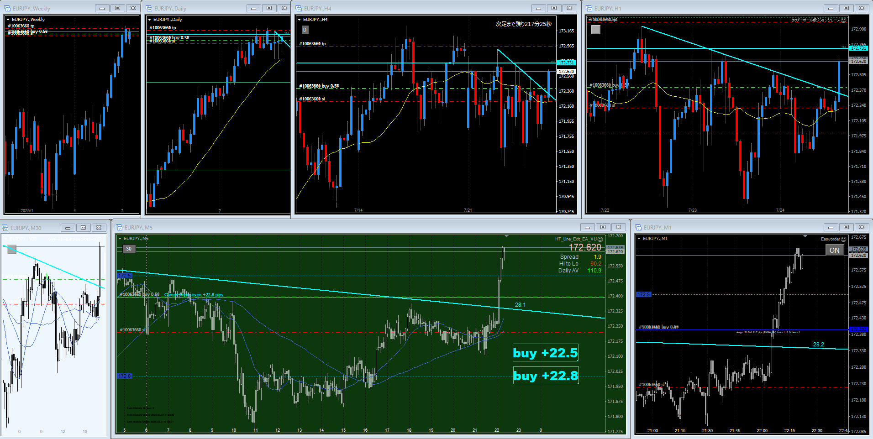The image size is (873, 439).
Task: Click the EURJPY M30 window title icon
Action: click(5, 228)
